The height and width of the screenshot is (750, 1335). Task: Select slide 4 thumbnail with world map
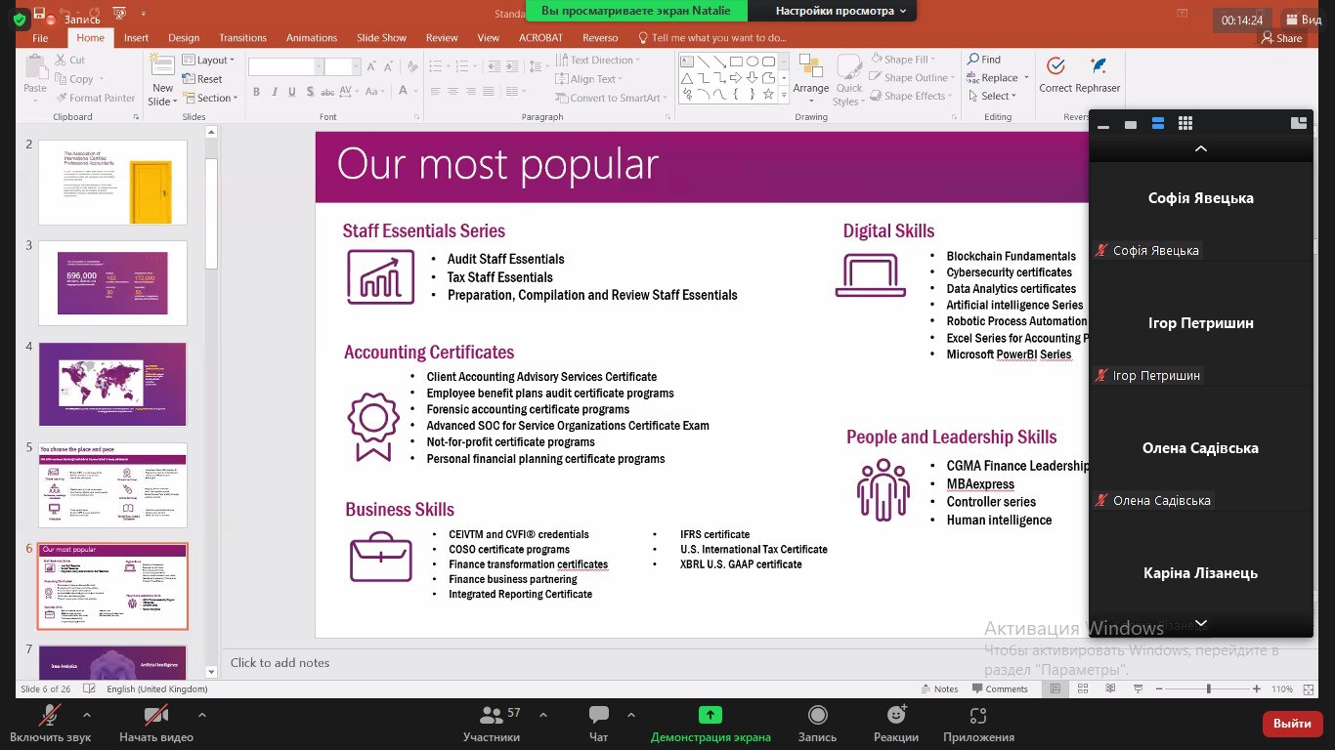coord(112,384)
